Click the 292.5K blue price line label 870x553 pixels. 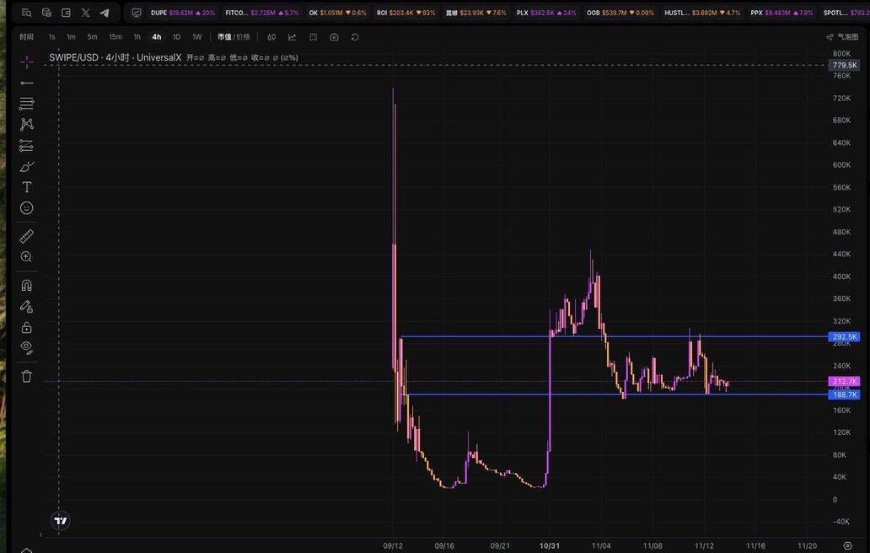[844, 337]
